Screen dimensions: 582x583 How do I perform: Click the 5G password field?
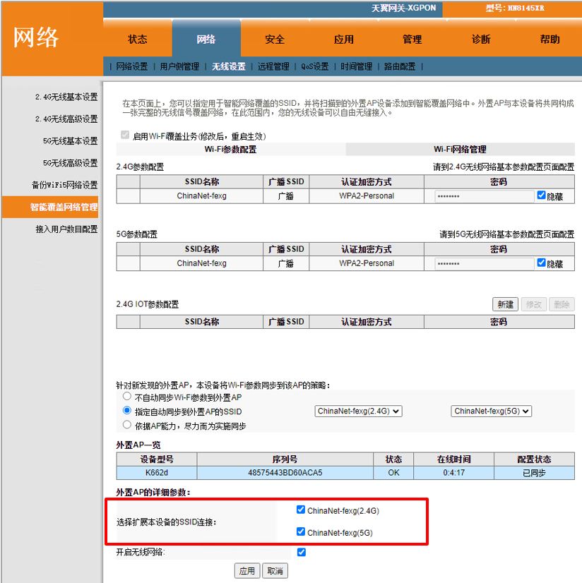click(485, 263)
